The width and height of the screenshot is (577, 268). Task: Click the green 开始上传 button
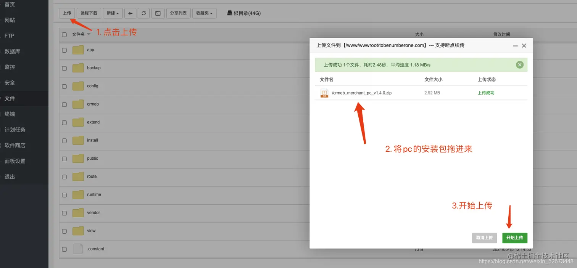point(515,238)
